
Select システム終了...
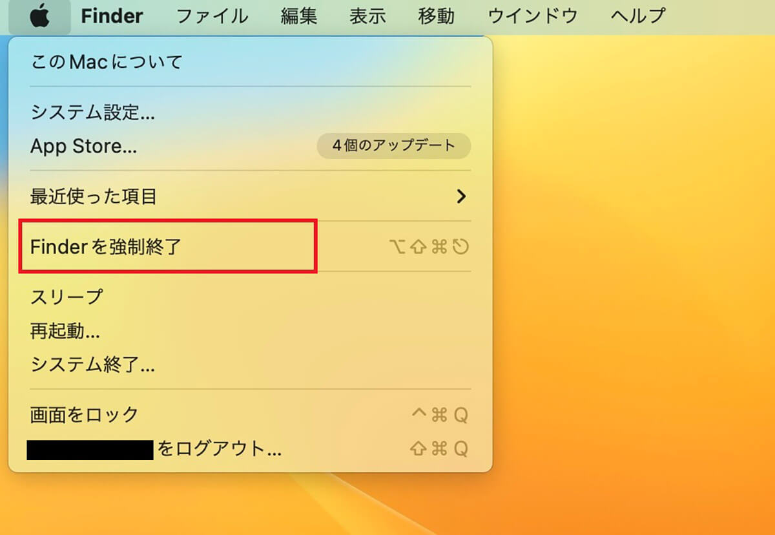click(251, 365)
